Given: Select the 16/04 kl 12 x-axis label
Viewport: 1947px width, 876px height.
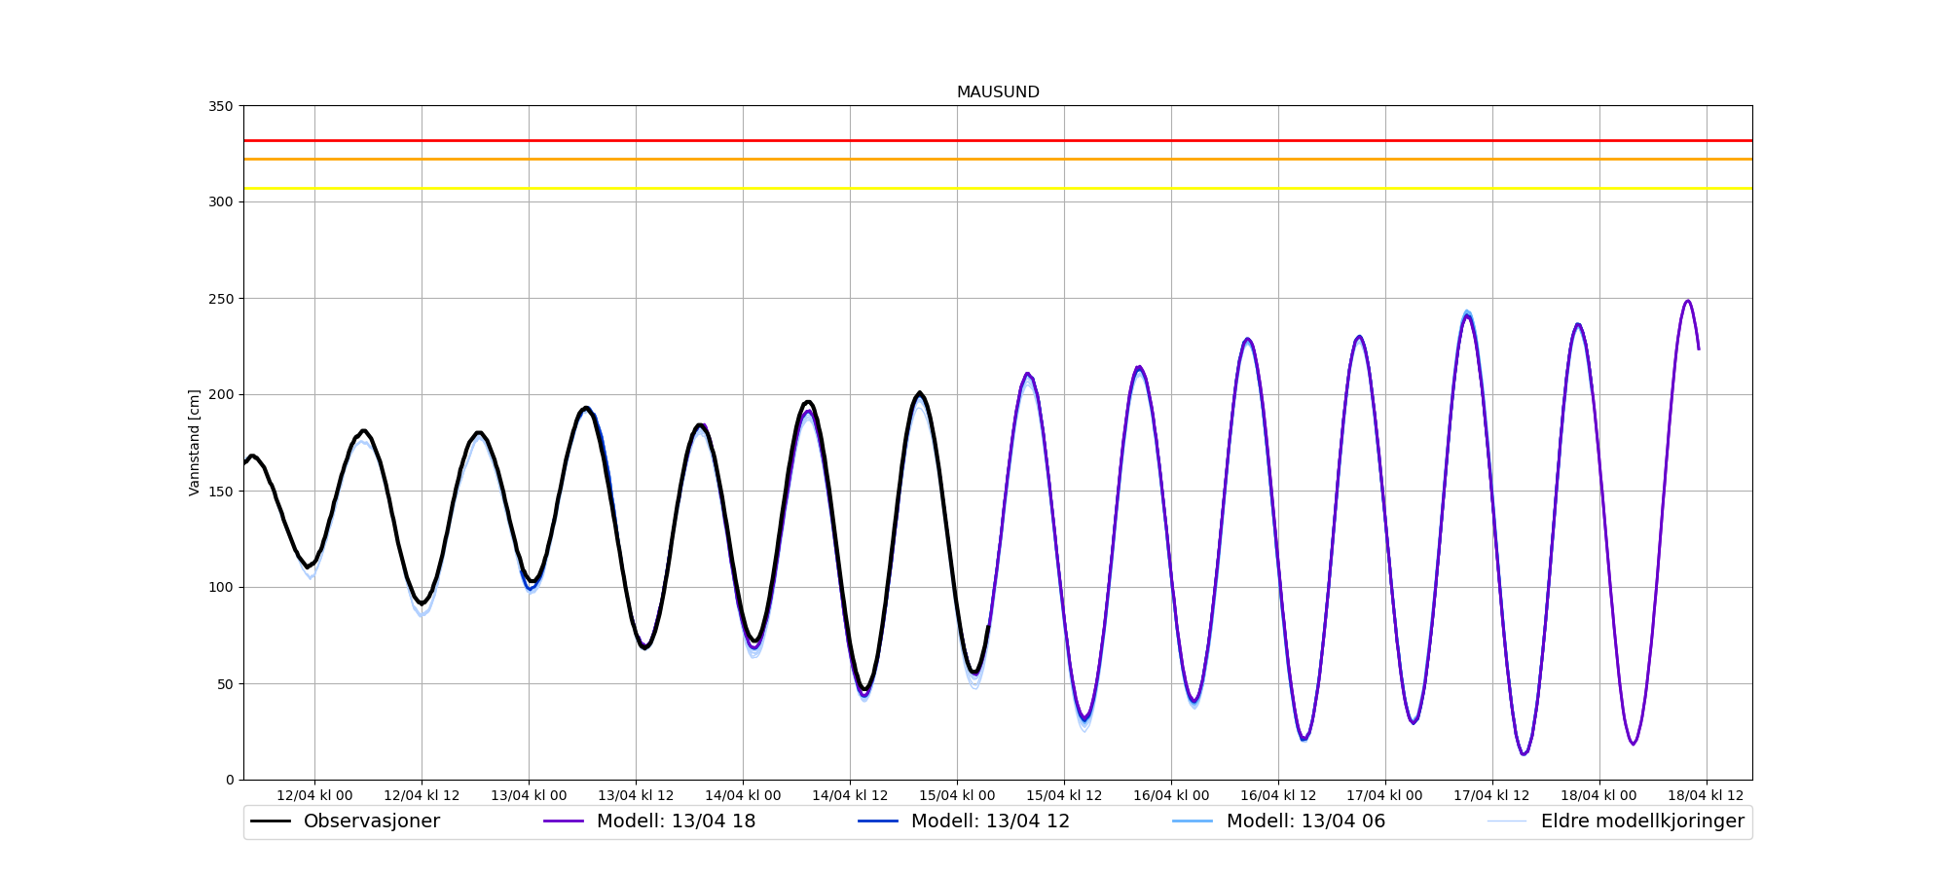Looking at the screenshot, I should 1278,795.
